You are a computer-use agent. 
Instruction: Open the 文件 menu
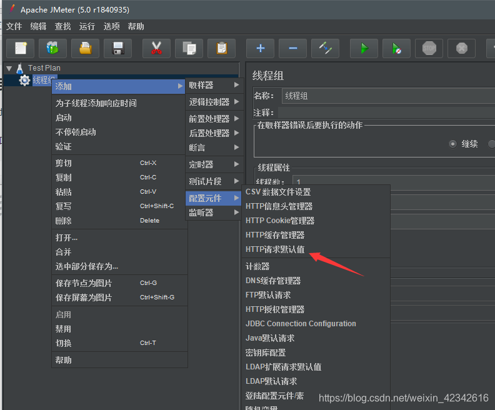[14, 26]
